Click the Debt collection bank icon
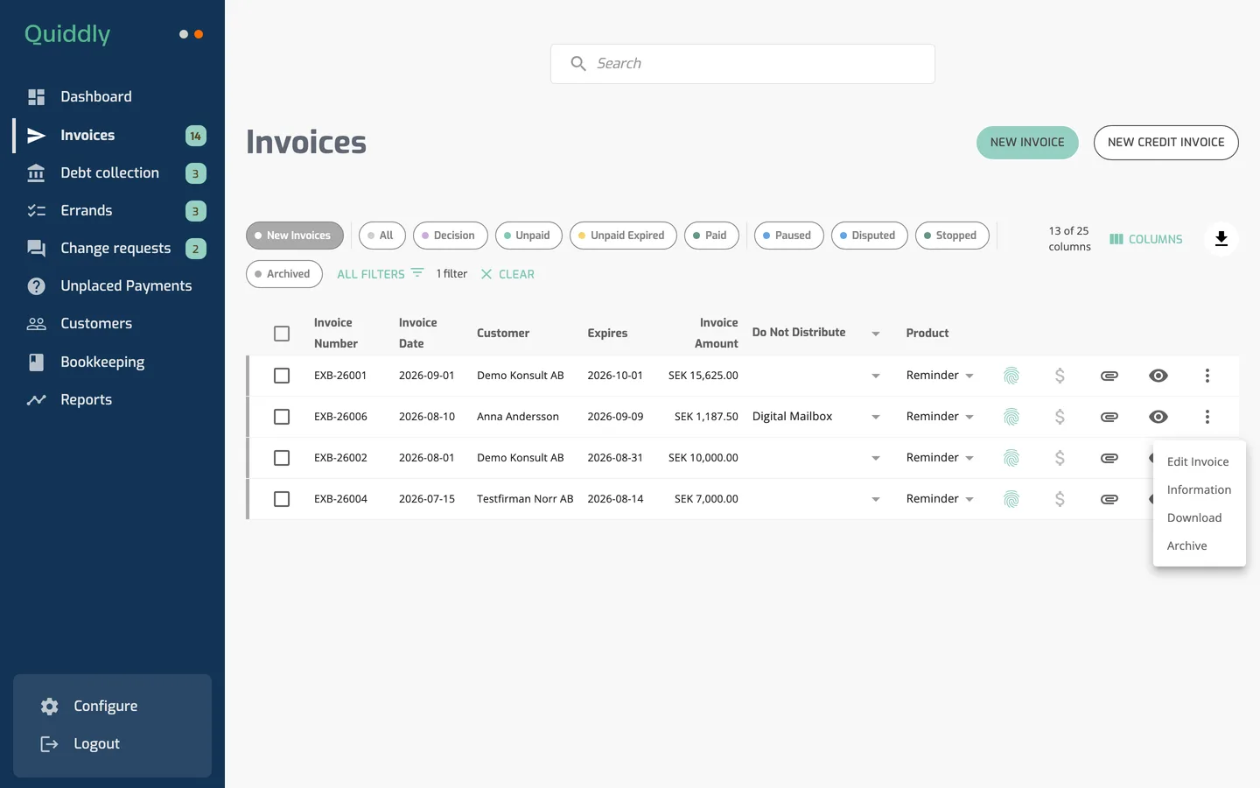Screen dimensions: 1260x788 [x=36, y=173]
